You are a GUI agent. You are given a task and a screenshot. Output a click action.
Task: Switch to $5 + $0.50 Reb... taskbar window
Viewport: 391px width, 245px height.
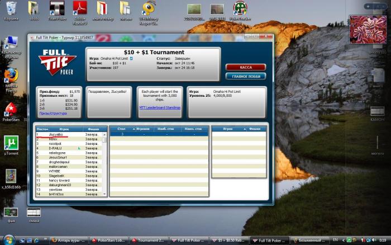click(230, 241)
